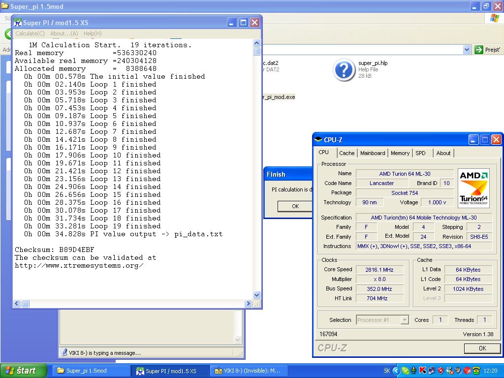Click the red ATI cube tray icon
504x378 pixels.
(468, 371)
